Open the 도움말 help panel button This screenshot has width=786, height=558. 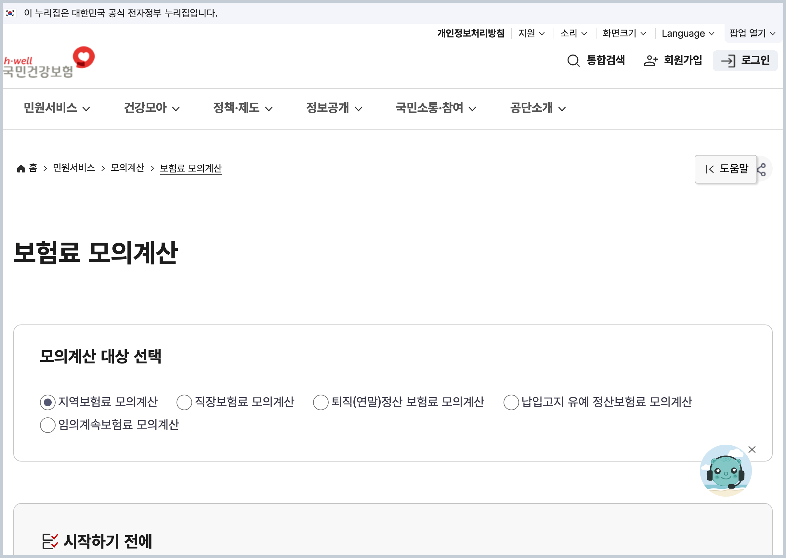pos(726,169)
